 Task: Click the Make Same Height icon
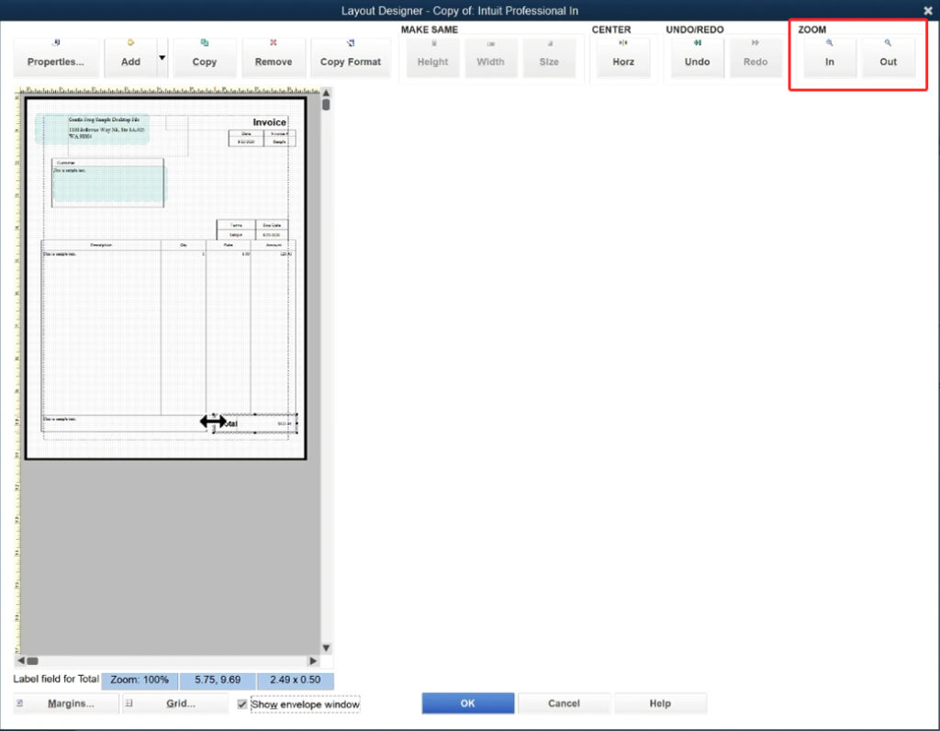432,55
